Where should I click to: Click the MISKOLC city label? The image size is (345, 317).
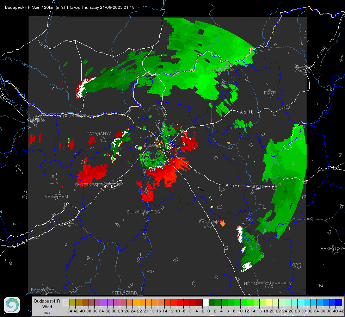pos(306,66)
